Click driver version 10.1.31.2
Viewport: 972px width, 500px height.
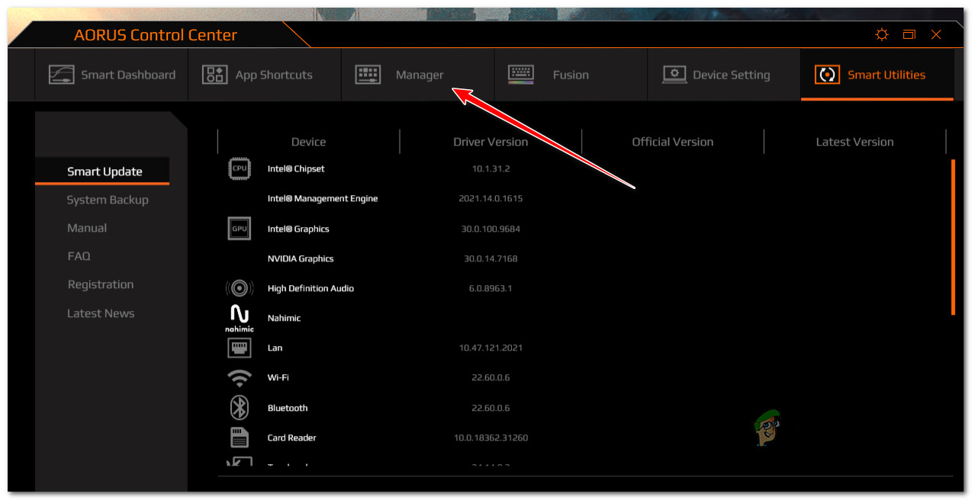[491, 168]
